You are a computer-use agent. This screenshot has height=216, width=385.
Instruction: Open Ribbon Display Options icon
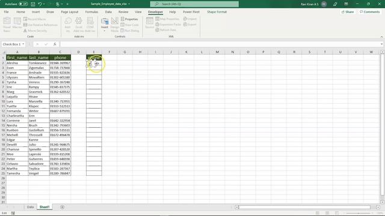346,4
